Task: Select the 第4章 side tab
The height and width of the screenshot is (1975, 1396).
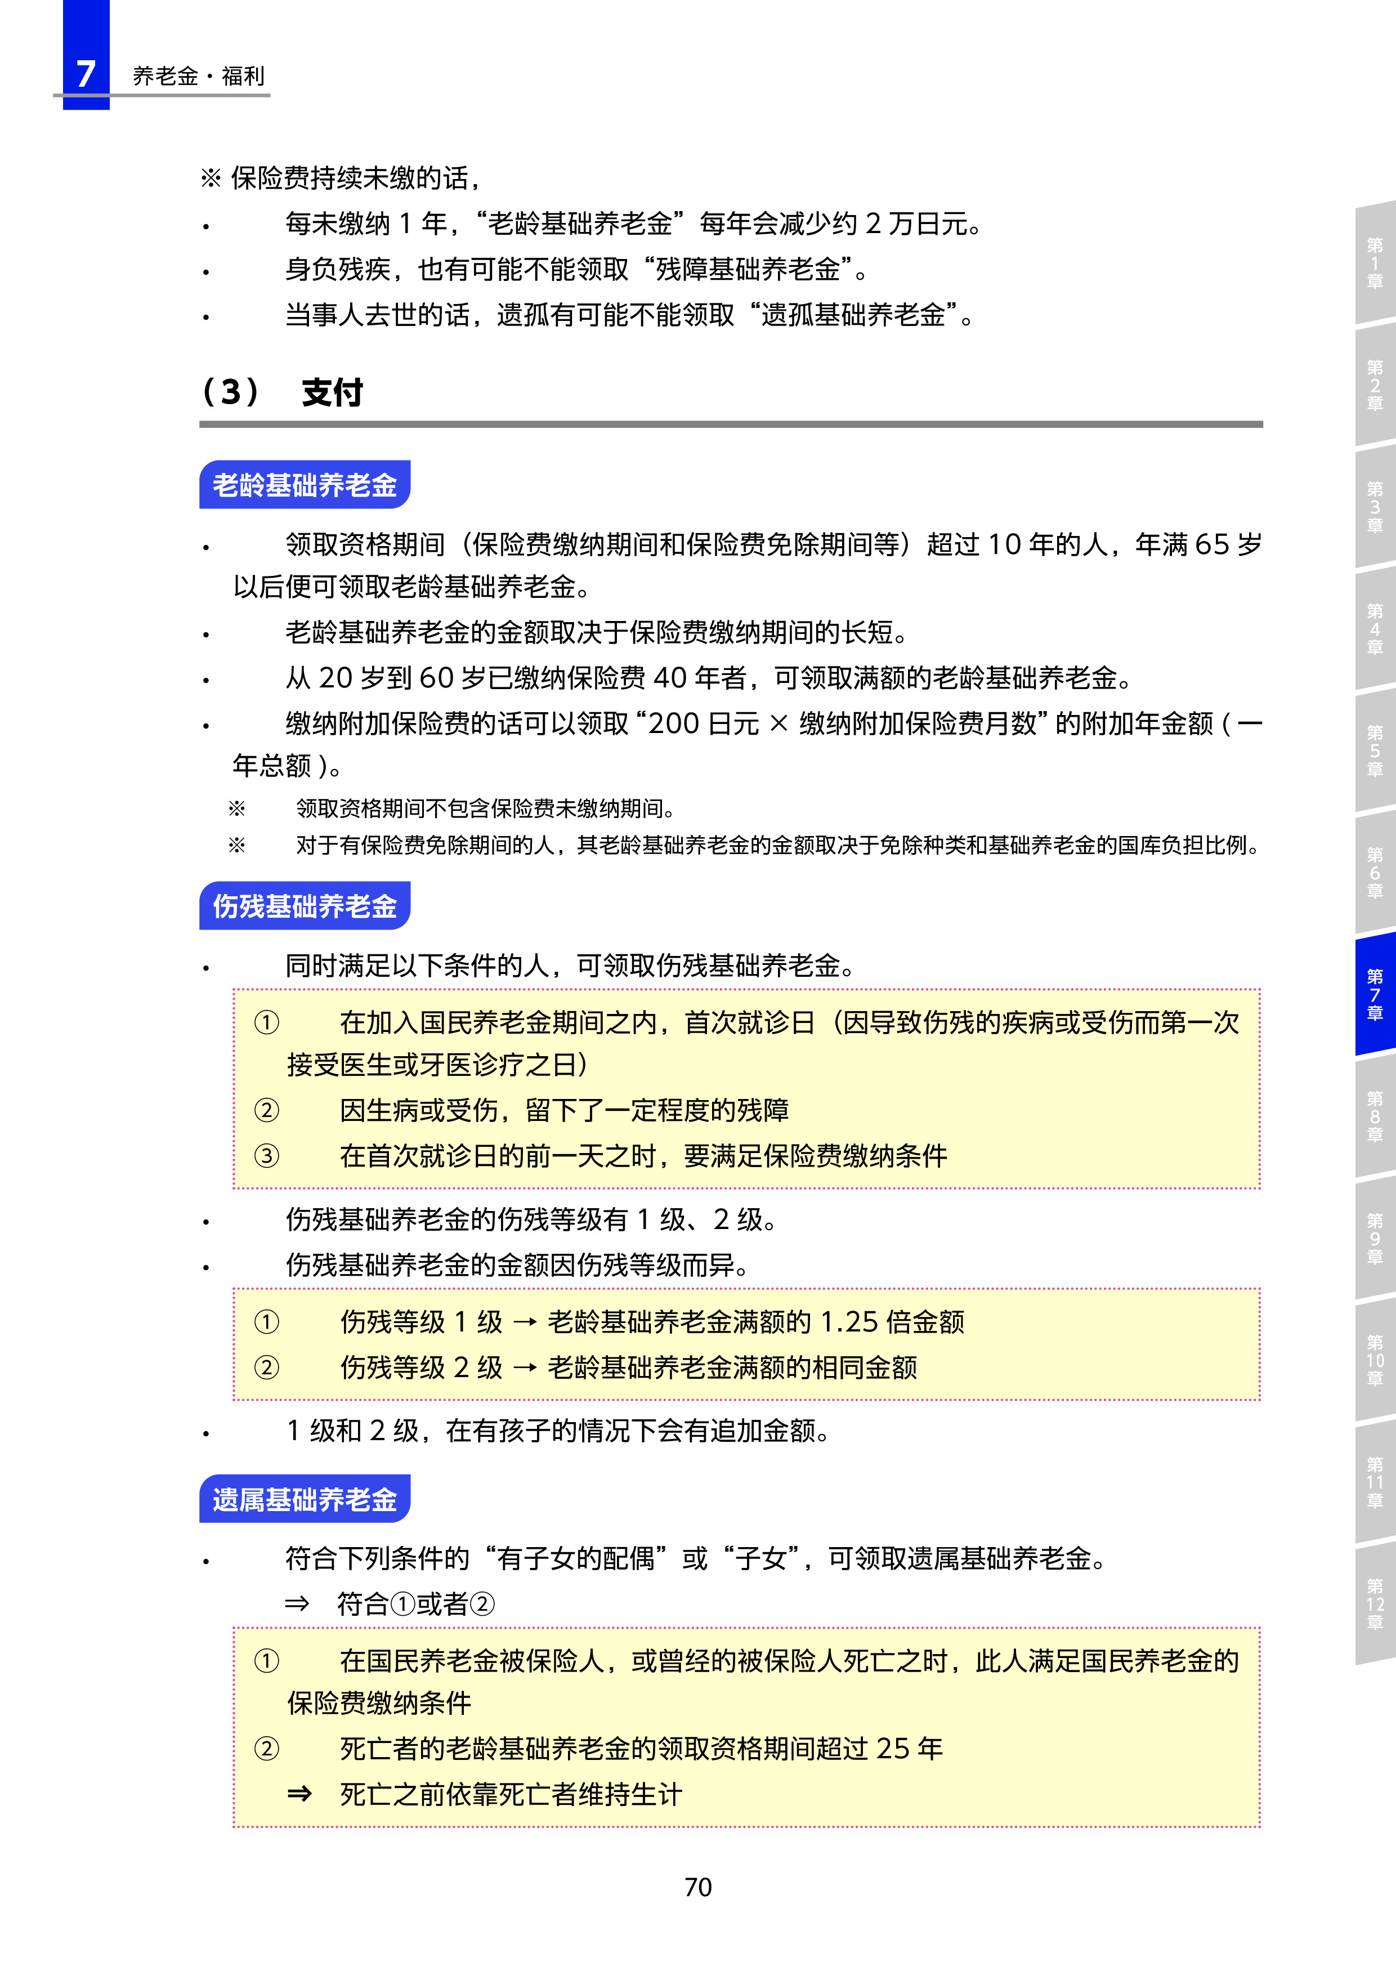Action: [1375, 629]
